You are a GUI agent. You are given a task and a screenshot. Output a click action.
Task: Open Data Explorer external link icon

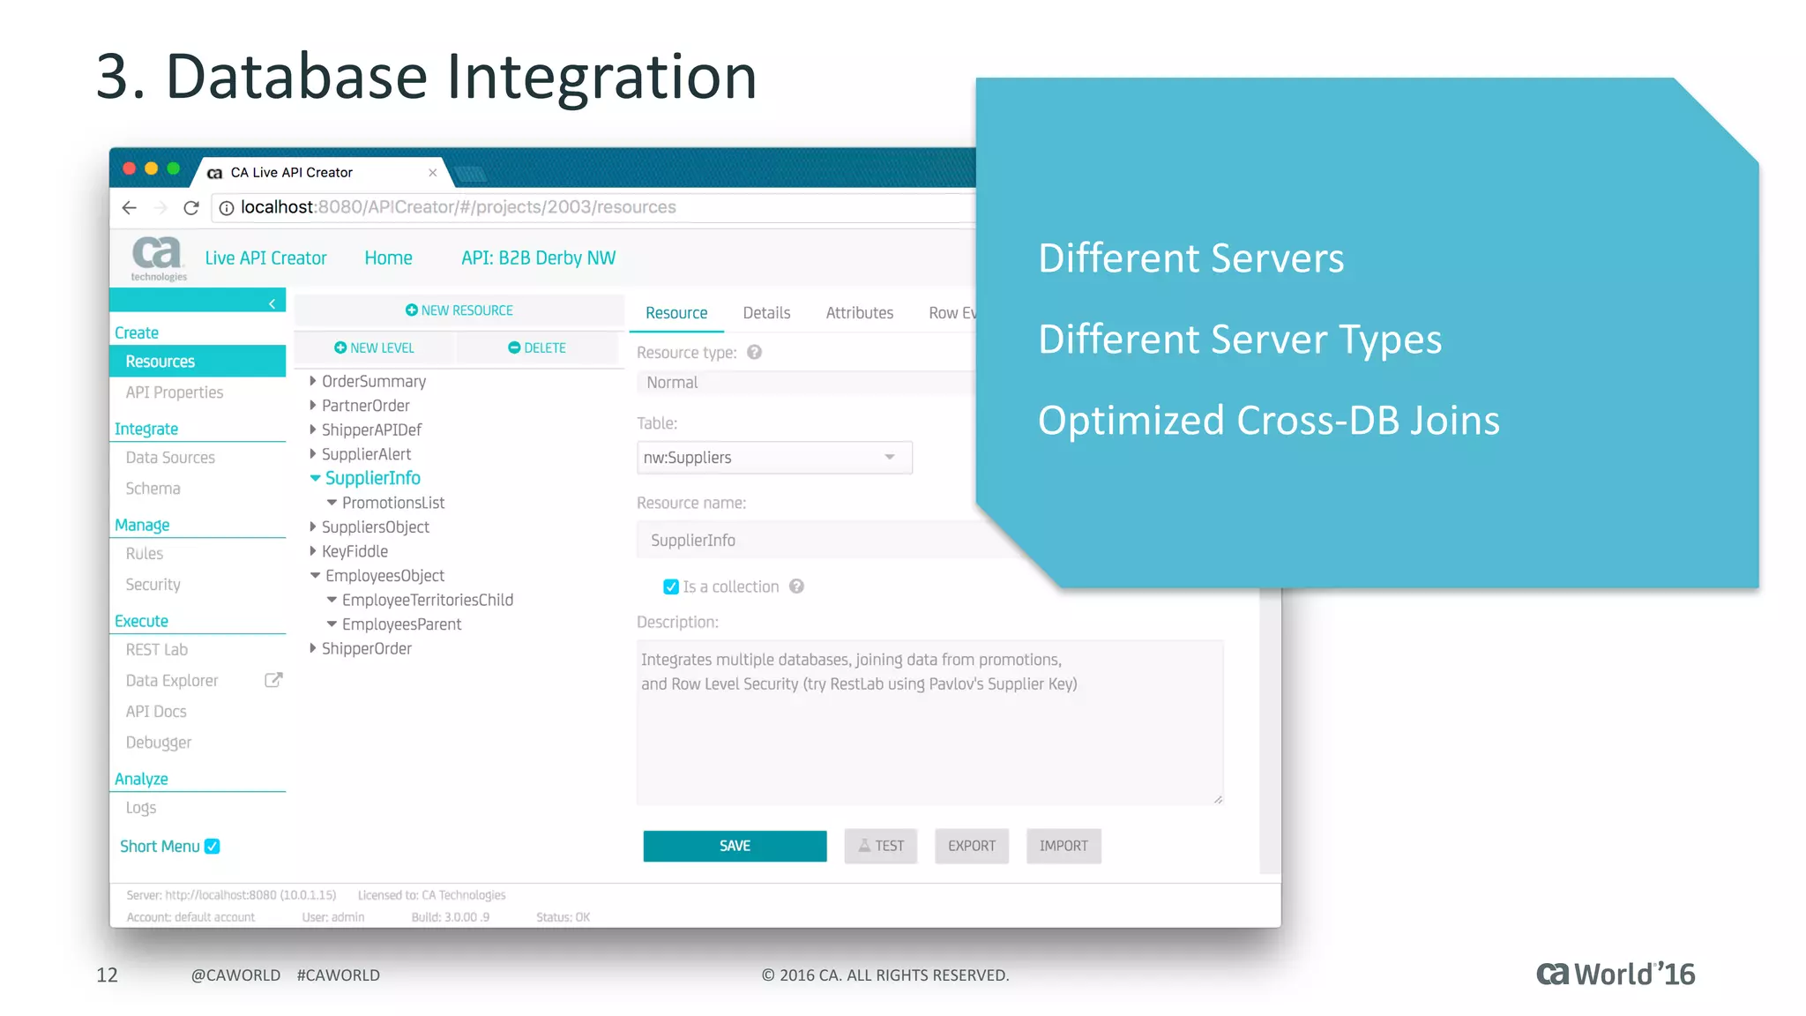tap(273, 680)
